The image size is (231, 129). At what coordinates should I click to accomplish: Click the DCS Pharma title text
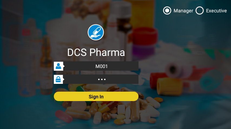pyautogui.click(x=96, y=52)
